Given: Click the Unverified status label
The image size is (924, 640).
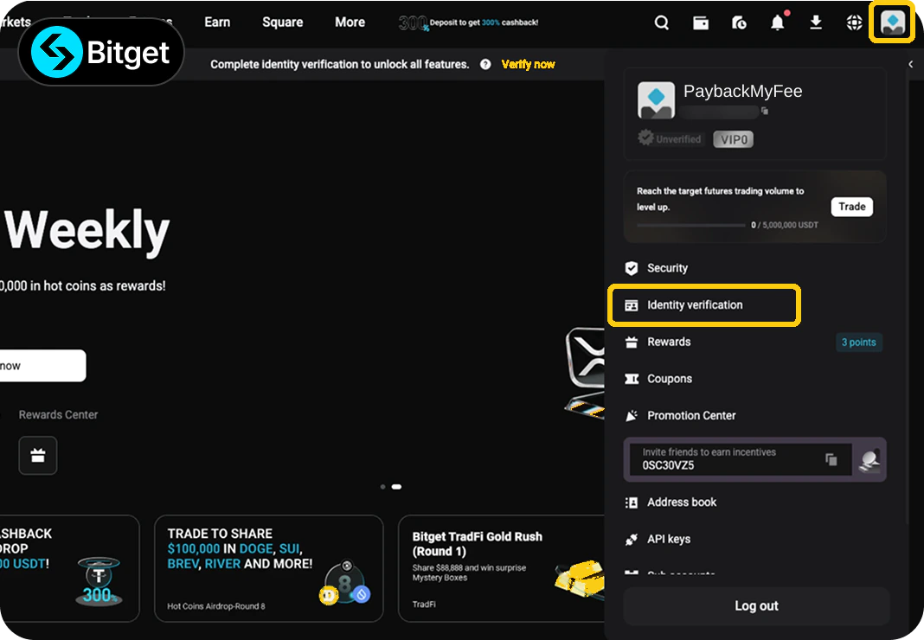Looking at the screenshot, I should (x=670, y=138).
